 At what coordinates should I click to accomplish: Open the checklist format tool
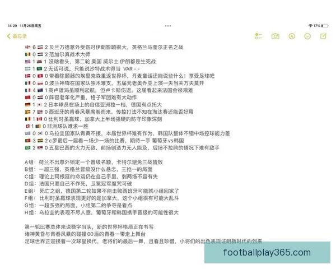[258, 36]
